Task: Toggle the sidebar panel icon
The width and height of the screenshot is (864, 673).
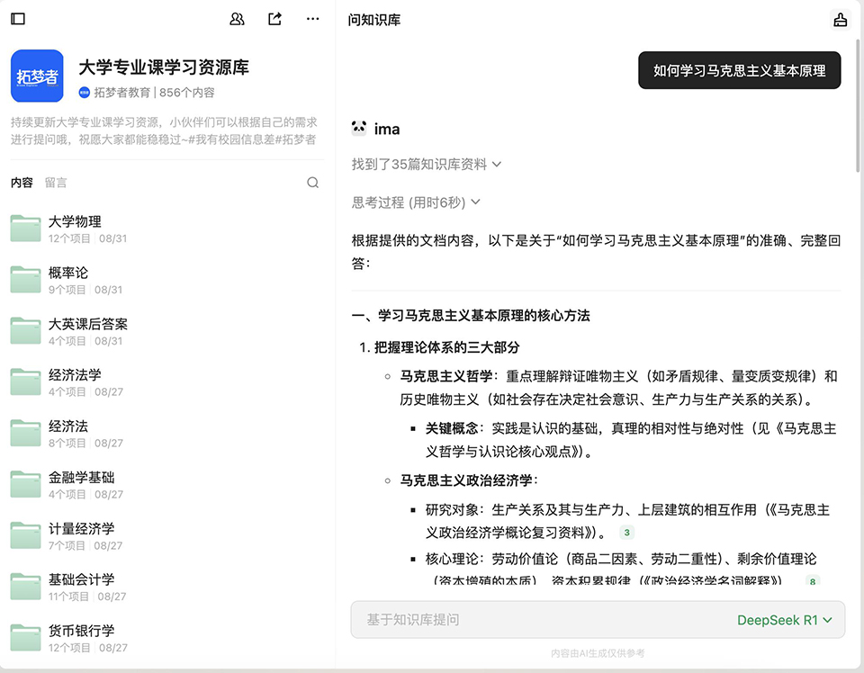Action: tap(18, 19)
